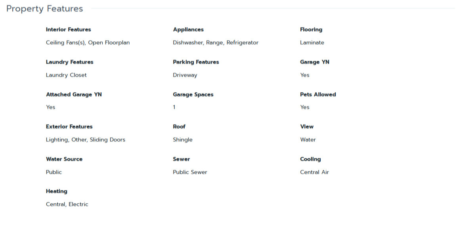Click the Appliances heading

tap(188, 30)
